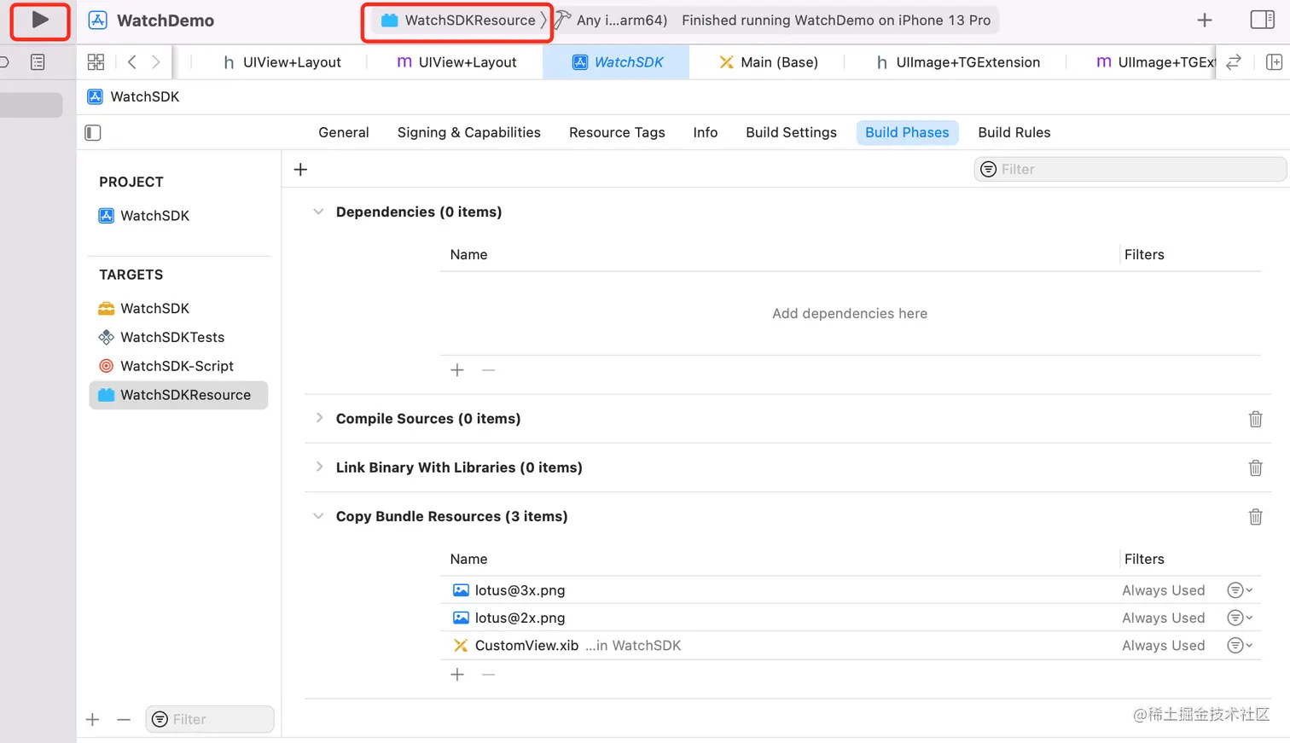The height and width of the screenshot is (743, 1290).
Task: Click the Filters column header in Copy Bundle Resources
Action: point(1144,559)
